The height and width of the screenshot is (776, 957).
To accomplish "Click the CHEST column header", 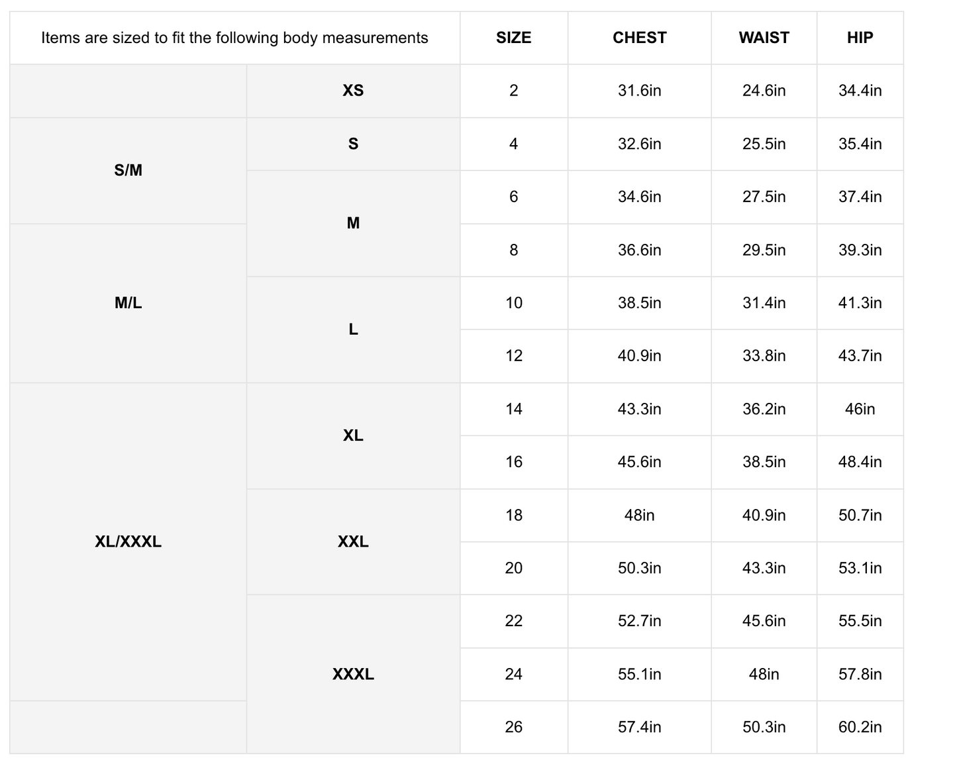I will [639, 38].
